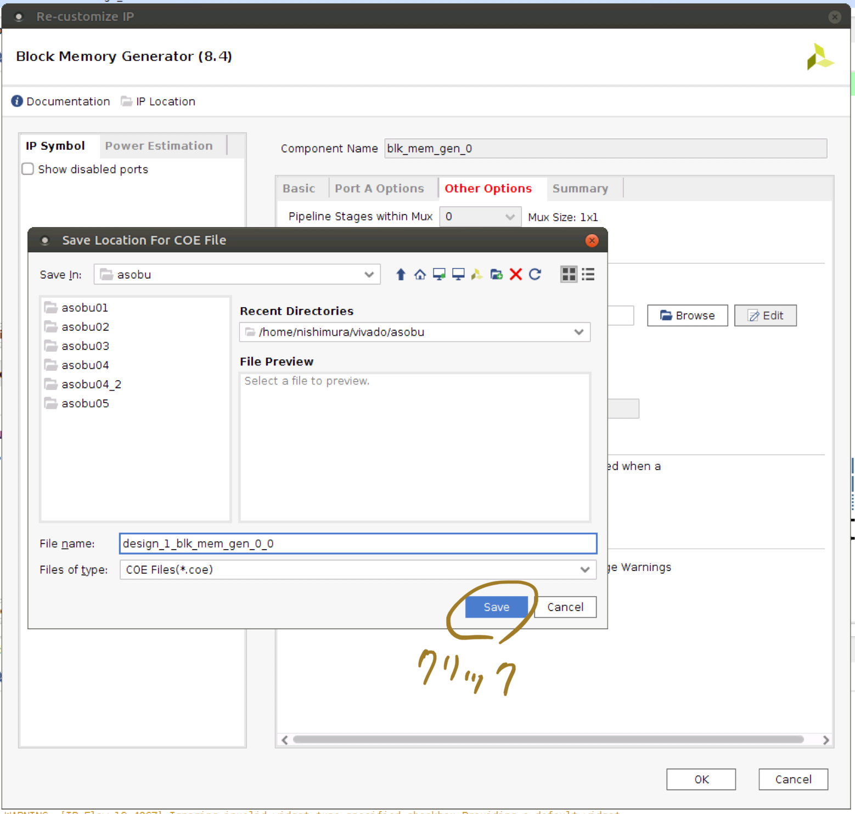Focus the File name input field

point(358,544)
